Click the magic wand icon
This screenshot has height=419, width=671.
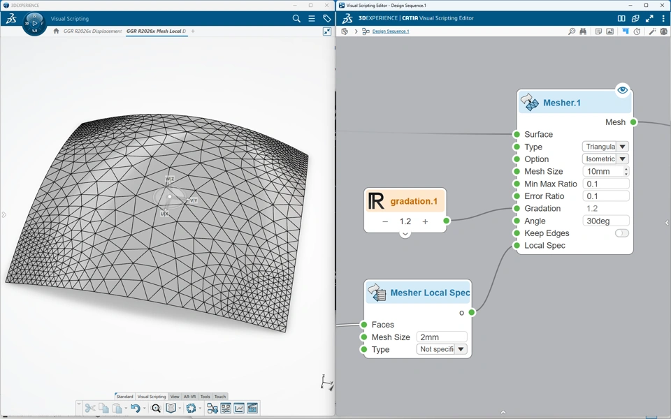652,31
